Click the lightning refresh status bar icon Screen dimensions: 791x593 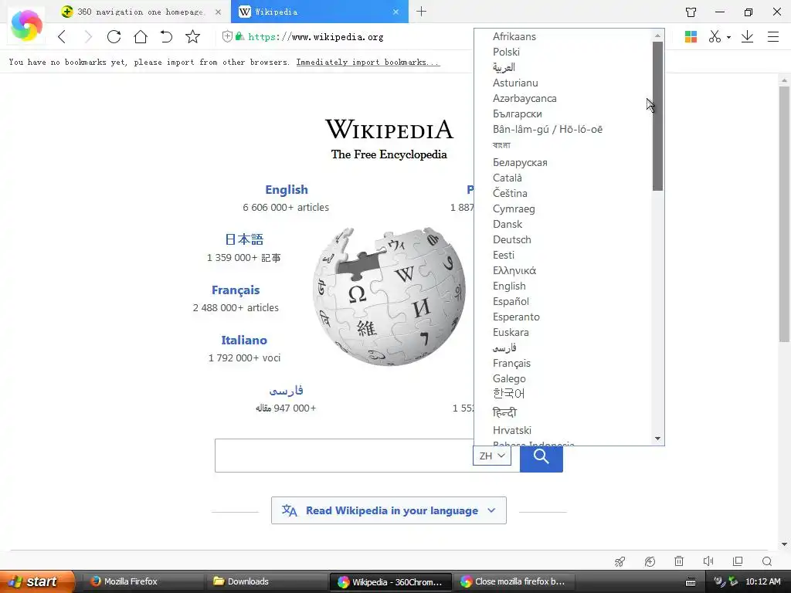pyautogui.click(x=650, y=561)
